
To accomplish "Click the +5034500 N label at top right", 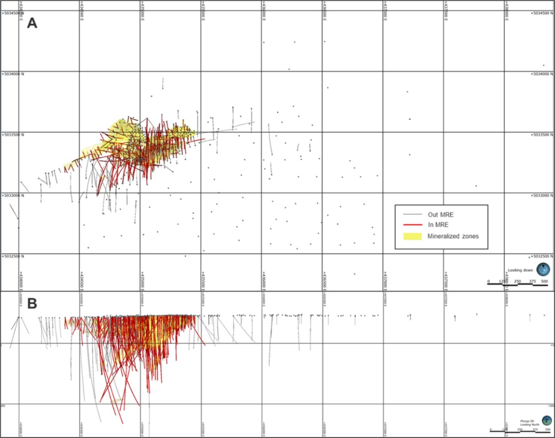I will coord(542,13).
